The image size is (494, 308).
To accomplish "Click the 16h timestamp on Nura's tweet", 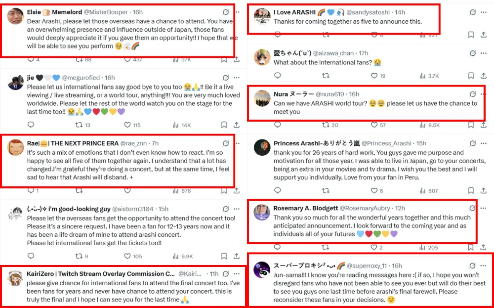I will click(x=354, y=94).
